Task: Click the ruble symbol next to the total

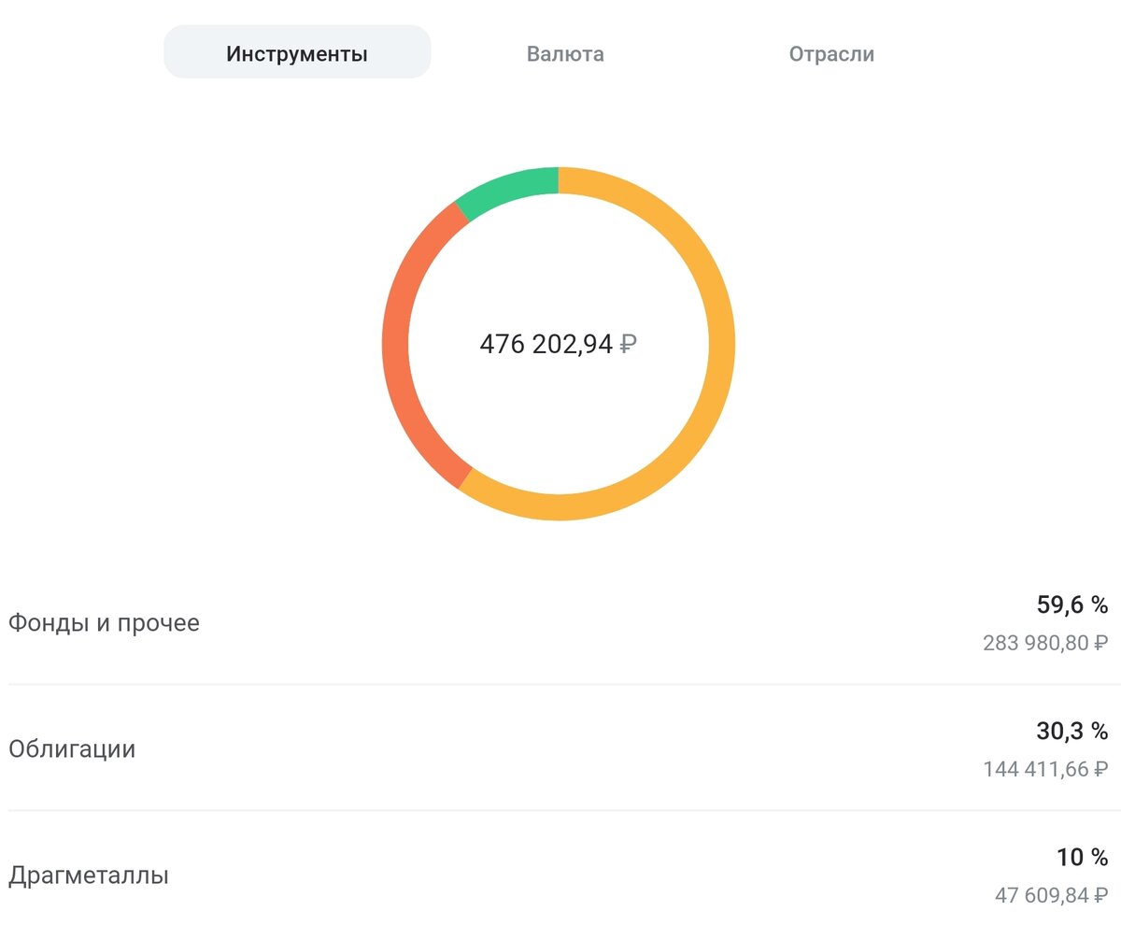Action: [x=628, y=344]
